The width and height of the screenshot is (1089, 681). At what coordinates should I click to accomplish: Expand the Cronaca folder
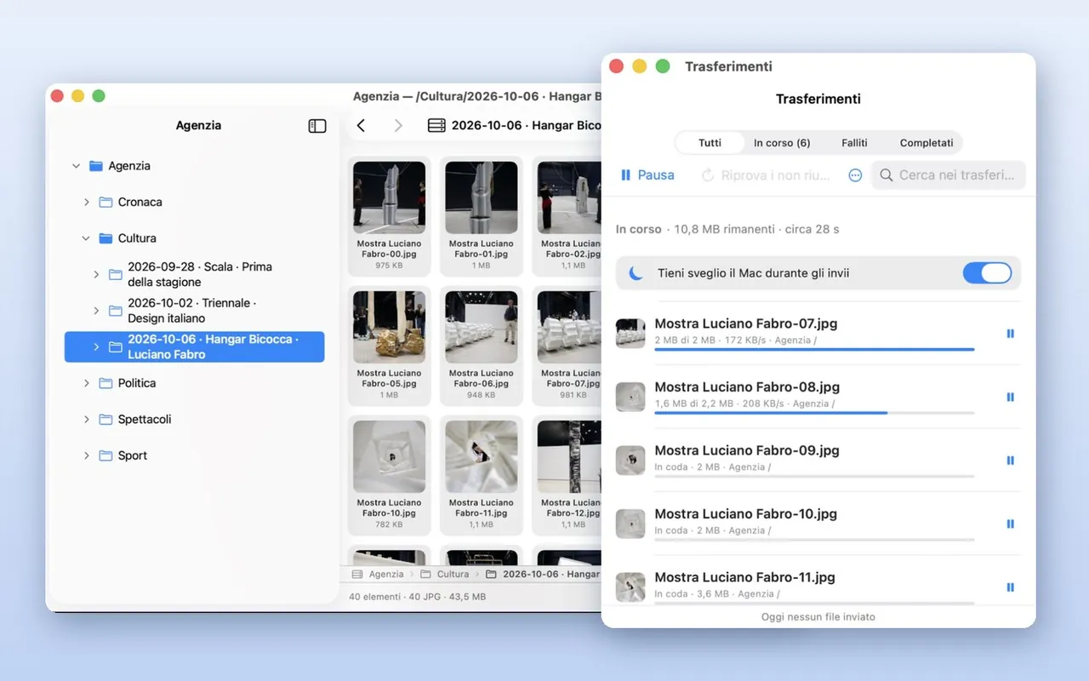click(87, 203)
